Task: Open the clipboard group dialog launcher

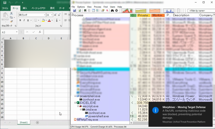Action: coord(16,26)
